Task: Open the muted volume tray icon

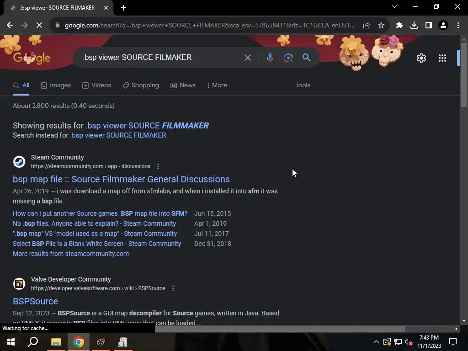Action: tap(409, 342)
